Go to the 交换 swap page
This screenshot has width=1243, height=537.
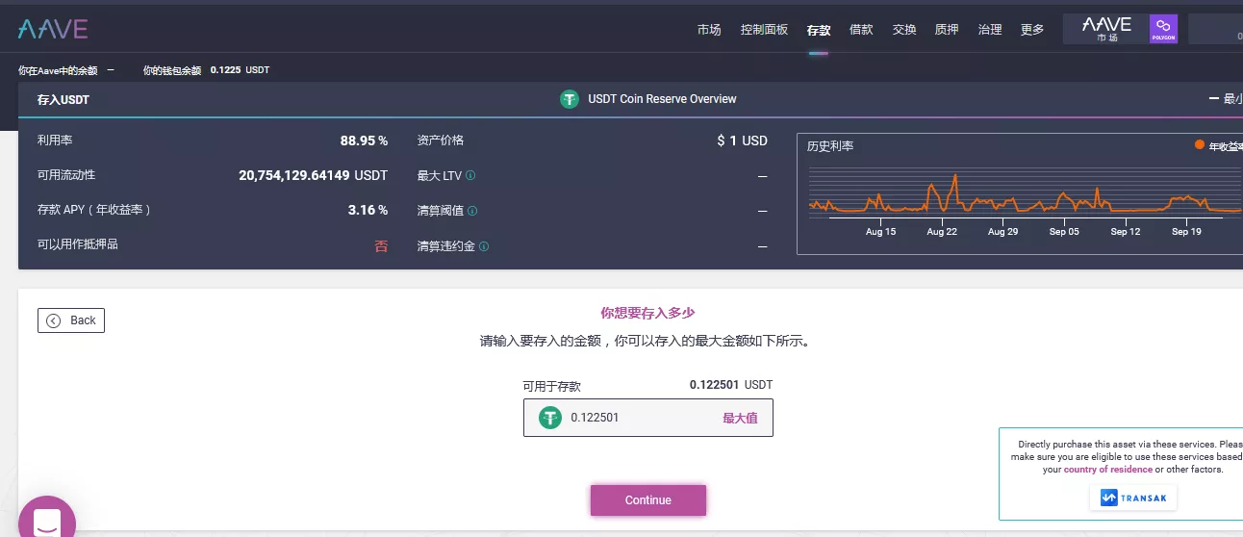[904, 30]
